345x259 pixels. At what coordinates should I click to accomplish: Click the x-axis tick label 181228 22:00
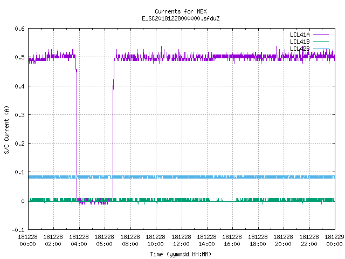coord(309,241)
